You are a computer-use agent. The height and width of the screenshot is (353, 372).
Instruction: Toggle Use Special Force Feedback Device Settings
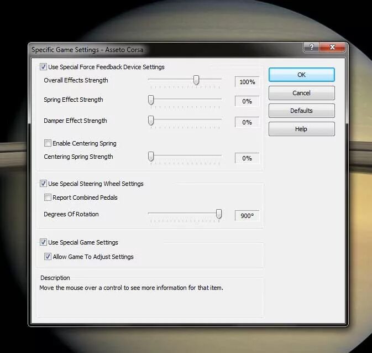click(43, 67)
